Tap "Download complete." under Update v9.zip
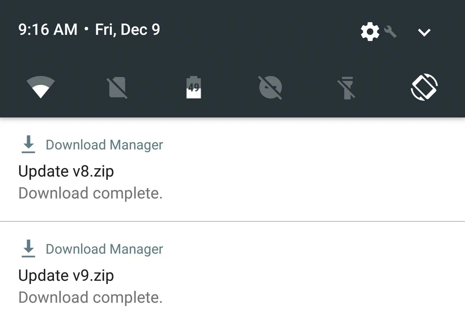465x325 pixels. click(x=90, y=298)
